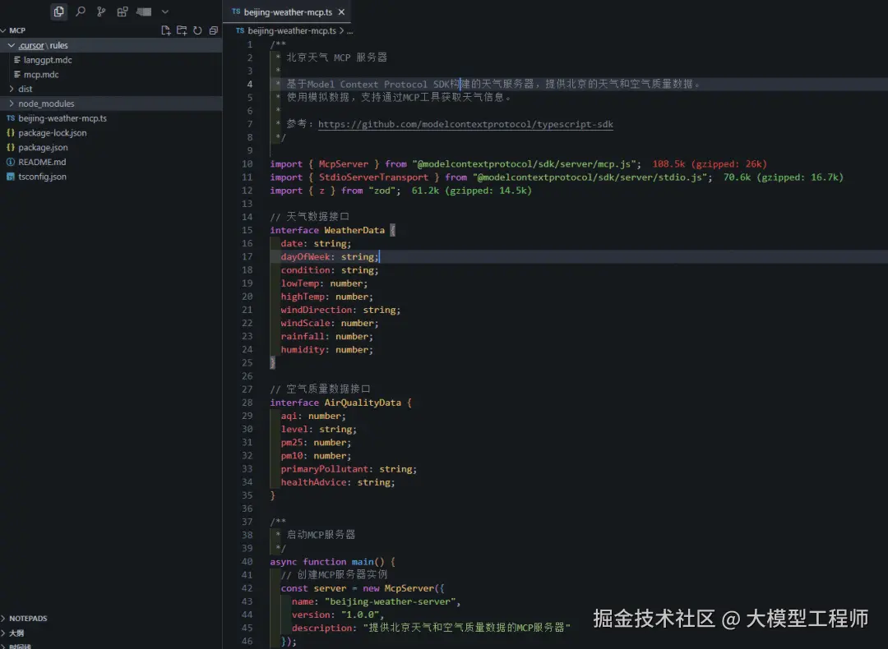Click the TypeScript icon beside beijing-weather-mcp.ts in tree
Screen dimensions: 888x649
(x=10, y=118)
